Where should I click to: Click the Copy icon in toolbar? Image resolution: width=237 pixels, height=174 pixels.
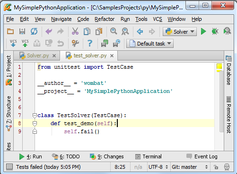pos(87,31)
